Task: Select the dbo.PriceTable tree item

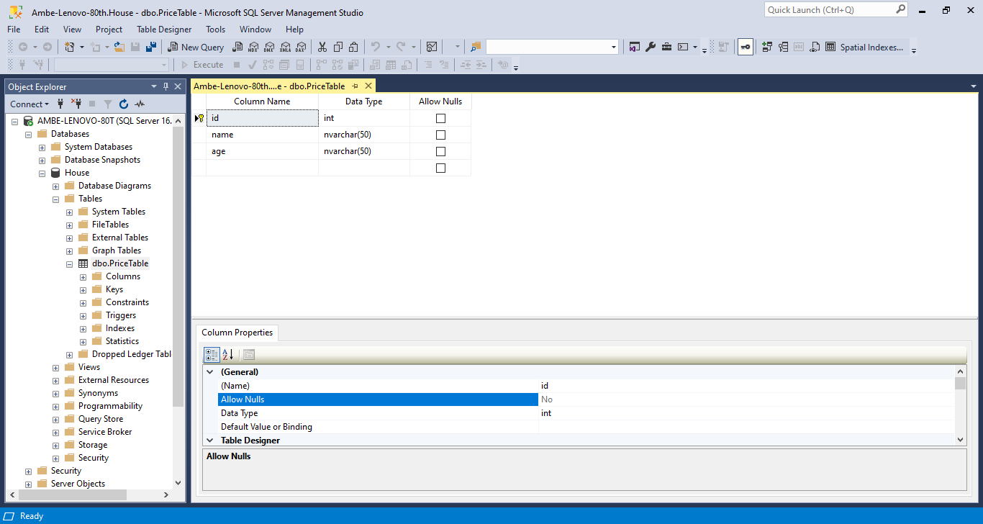Action: click(x=120, y=263)
